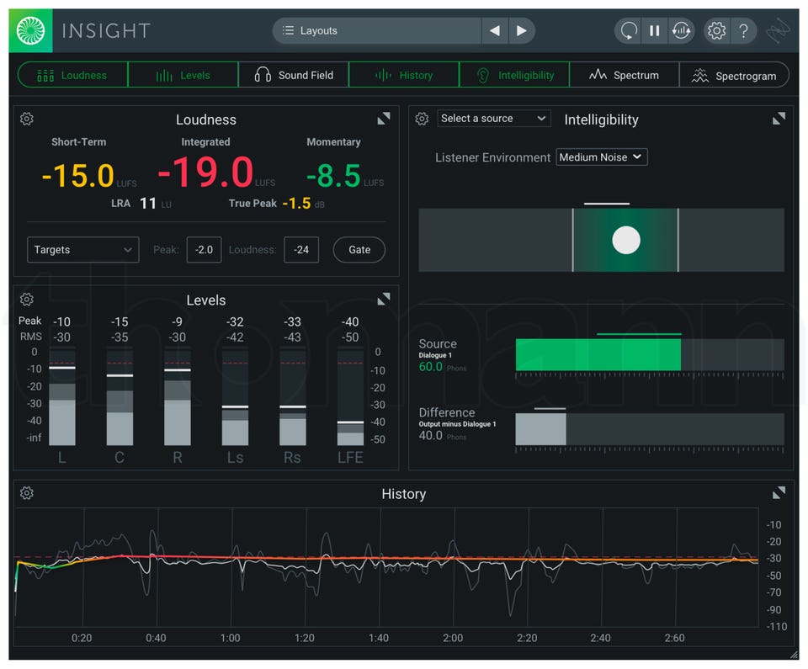Image resolution: width=808 pixels, height=669 pixels.
Task: Expand the Loudness panel to full view
Action: point(384,119)
